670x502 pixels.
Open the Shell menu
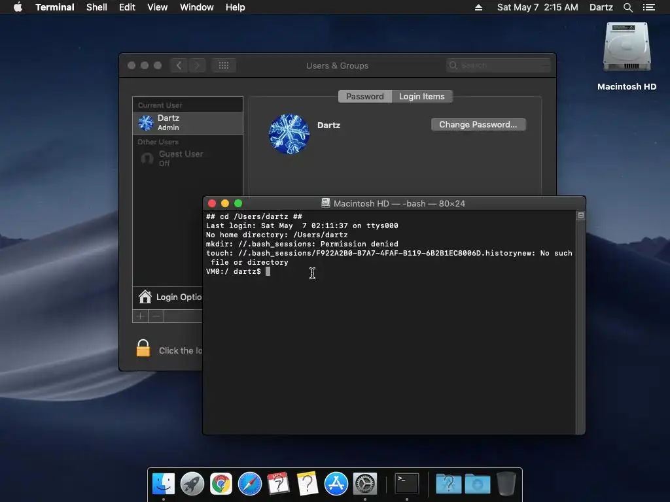[x=97, y=7]
